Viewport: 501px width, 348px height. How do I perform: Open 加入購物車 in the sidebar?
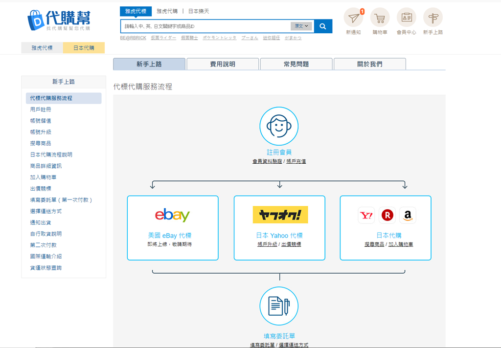pyautogui.click(x=43, y=177)
